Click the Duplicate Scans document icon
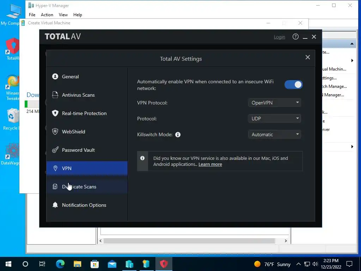Viewport: 361px width, 271px height. [x=55, y=186]
